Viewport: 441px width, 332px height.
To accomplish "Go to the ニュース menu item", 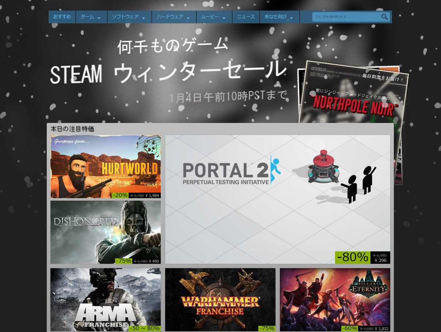I will coord(246,17).
